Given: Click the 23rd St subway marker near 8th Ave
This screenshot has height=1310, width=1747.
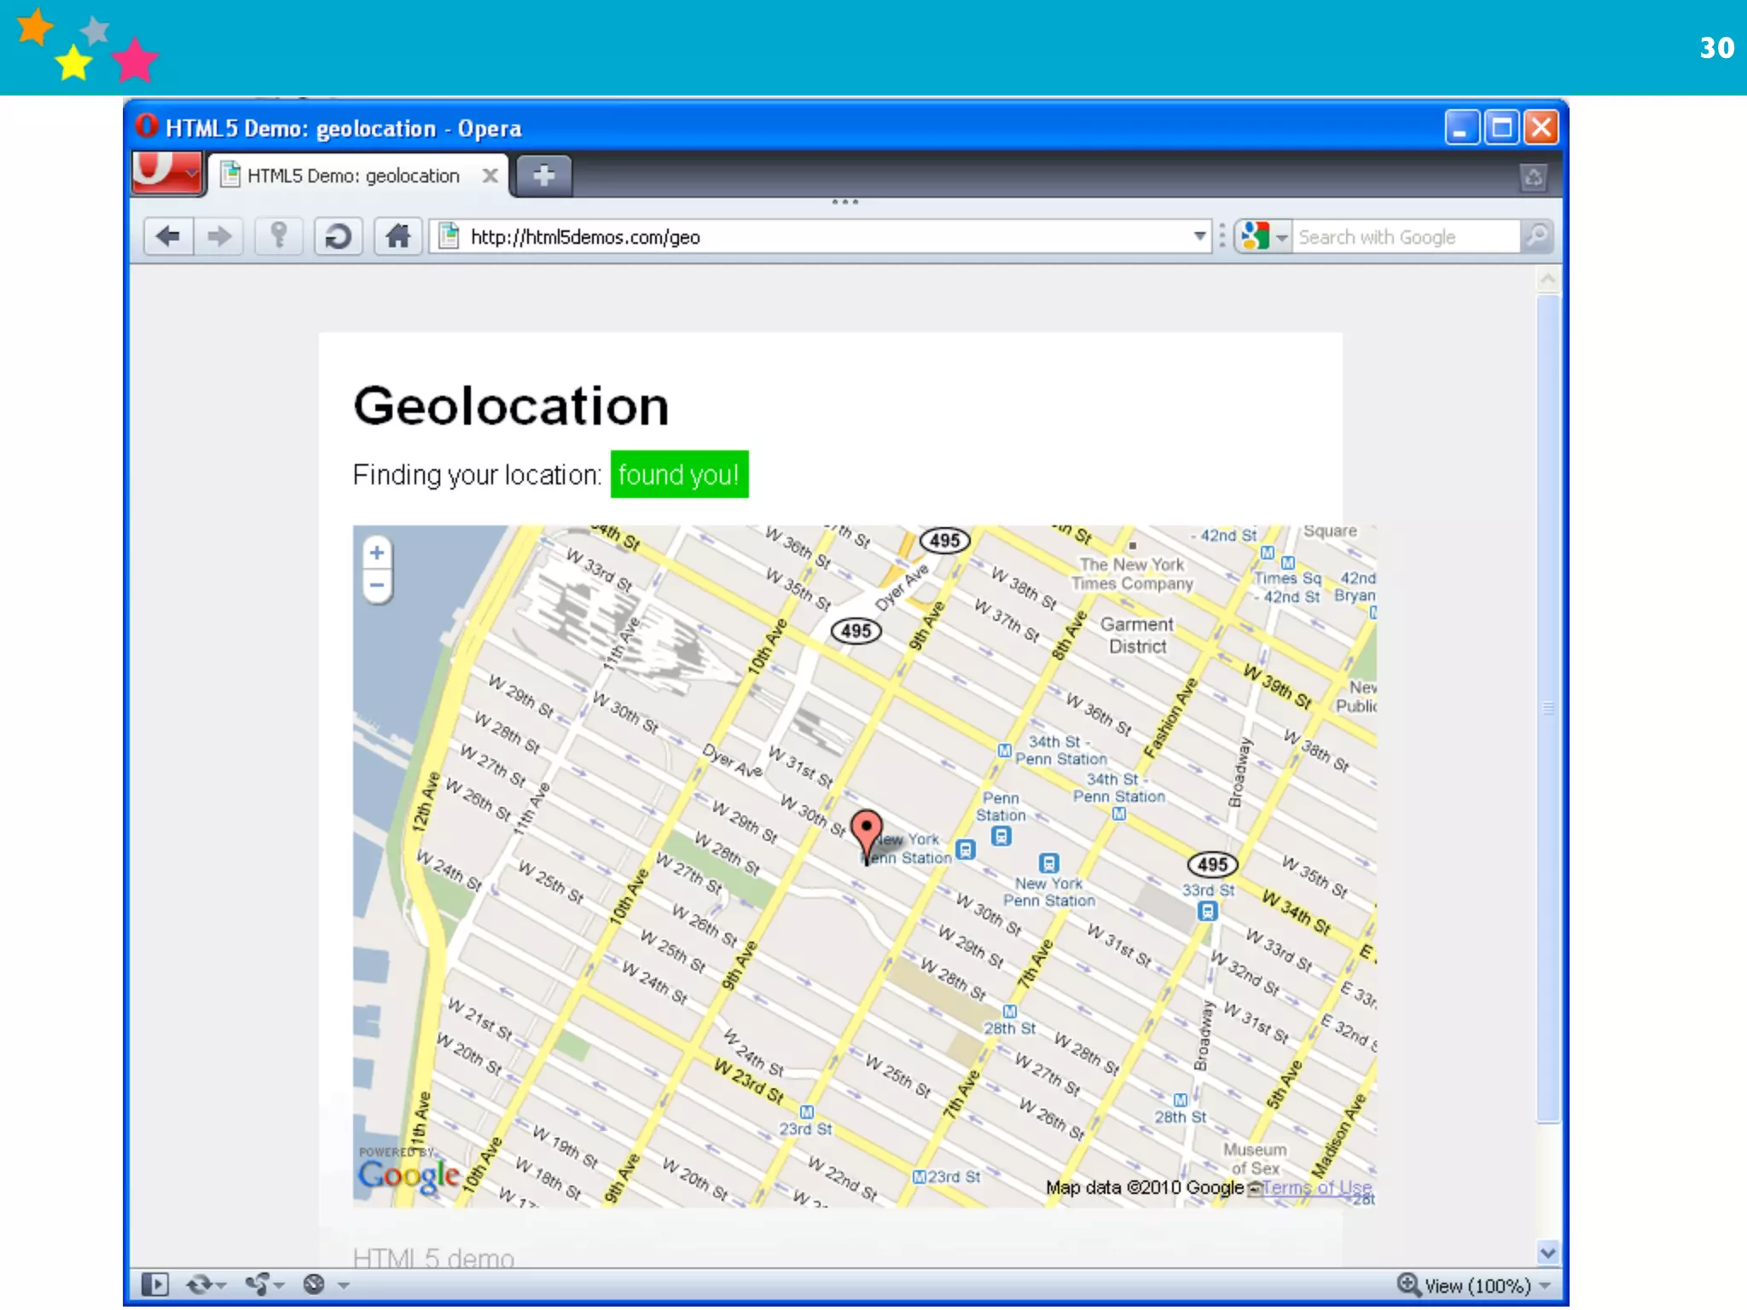Looking at the screenshot, I should coord(807,1112).
